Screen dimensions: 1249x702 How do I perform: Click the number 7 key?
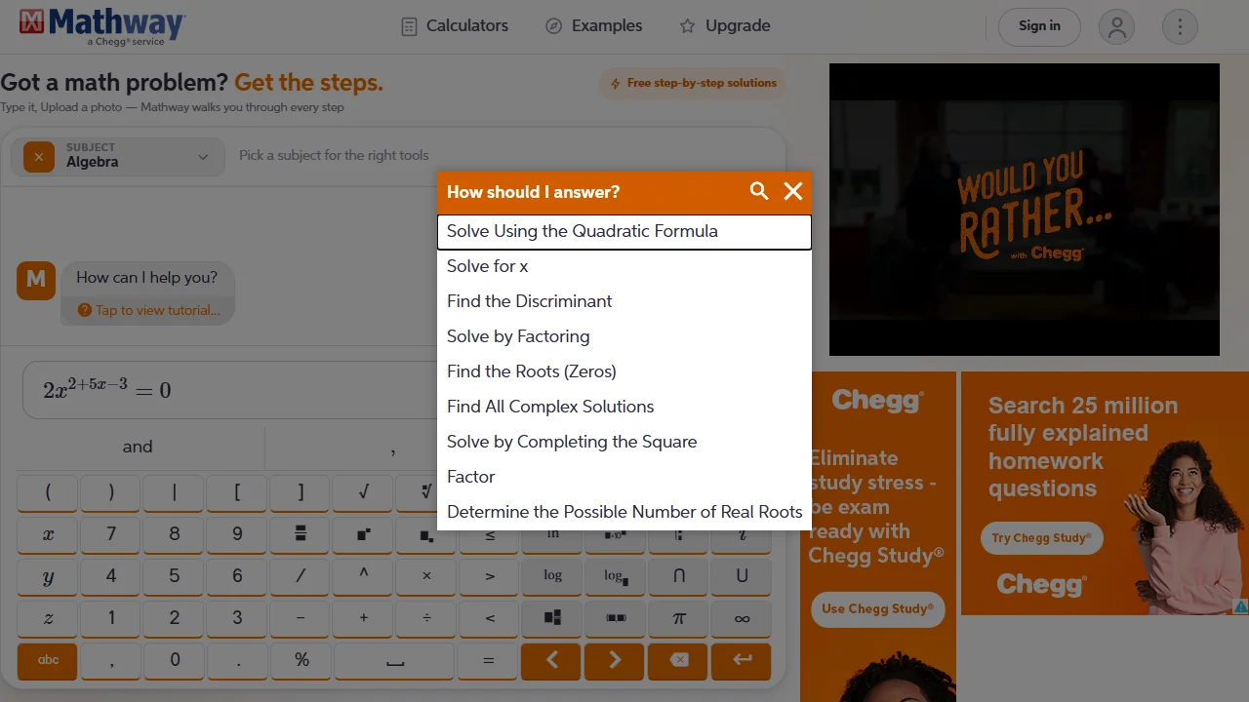111,534
